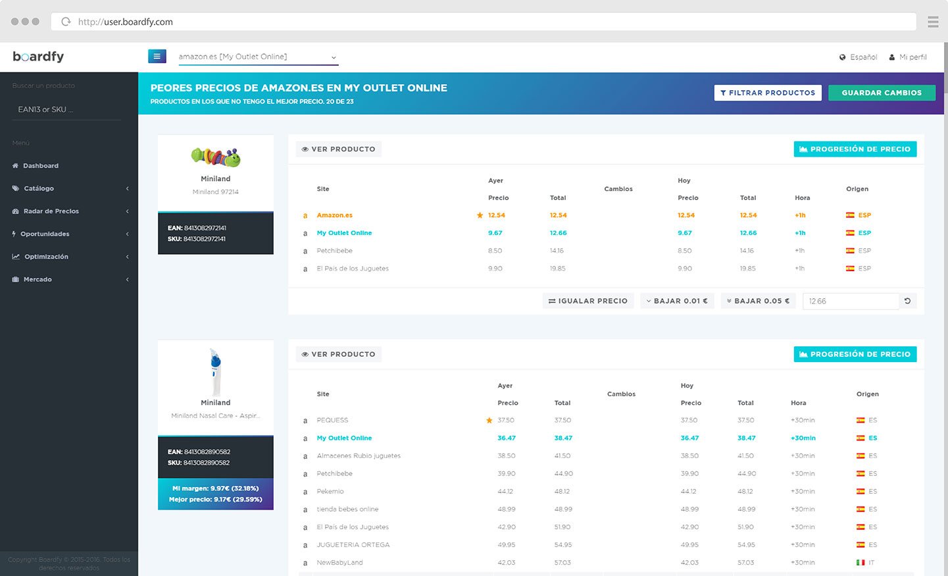Click the browser reload icon
948x576 pixels.
(66, 22)
